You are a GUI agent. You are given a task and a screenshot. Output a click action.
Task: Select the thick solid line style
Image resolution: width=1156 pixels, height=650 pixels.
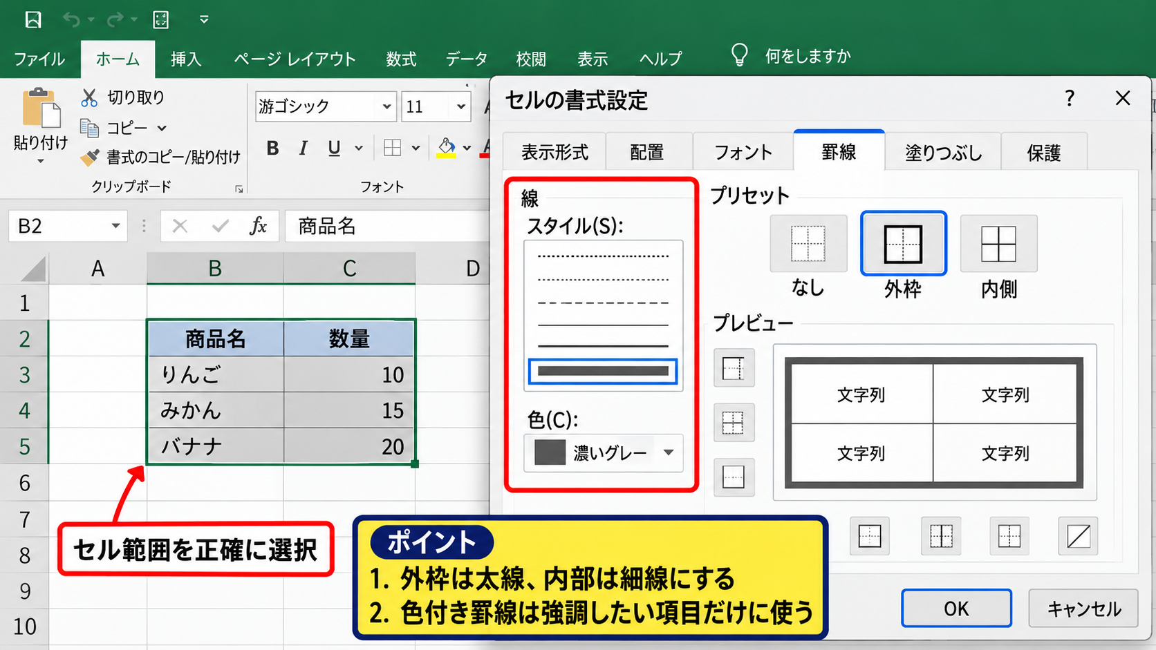click(603, 371)
